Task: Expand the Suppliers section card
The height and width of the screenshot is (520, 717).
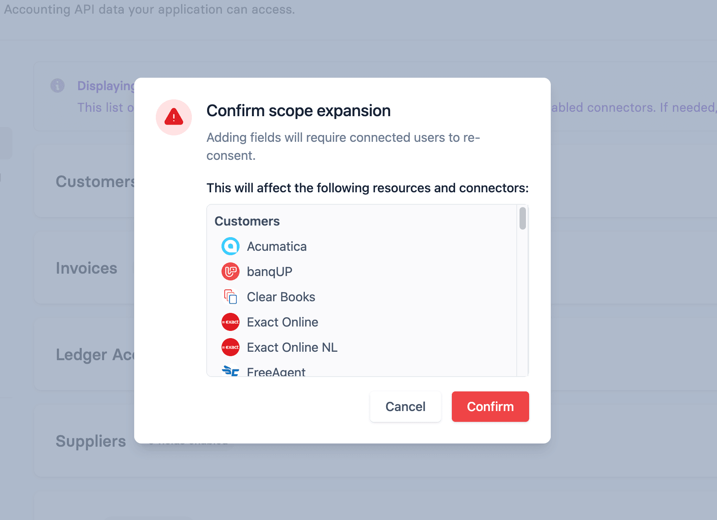Action: click(x=91, y=441)
